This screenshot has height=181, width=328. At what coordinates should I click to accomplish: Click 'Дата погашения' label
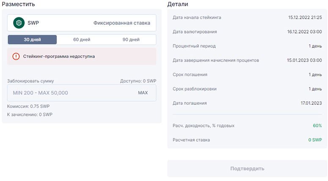tap(190, 103)
